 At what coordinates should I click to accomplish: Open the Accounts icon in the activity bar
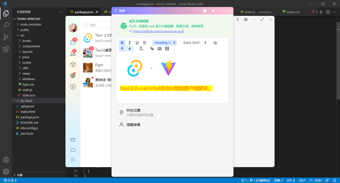point(6,160)
